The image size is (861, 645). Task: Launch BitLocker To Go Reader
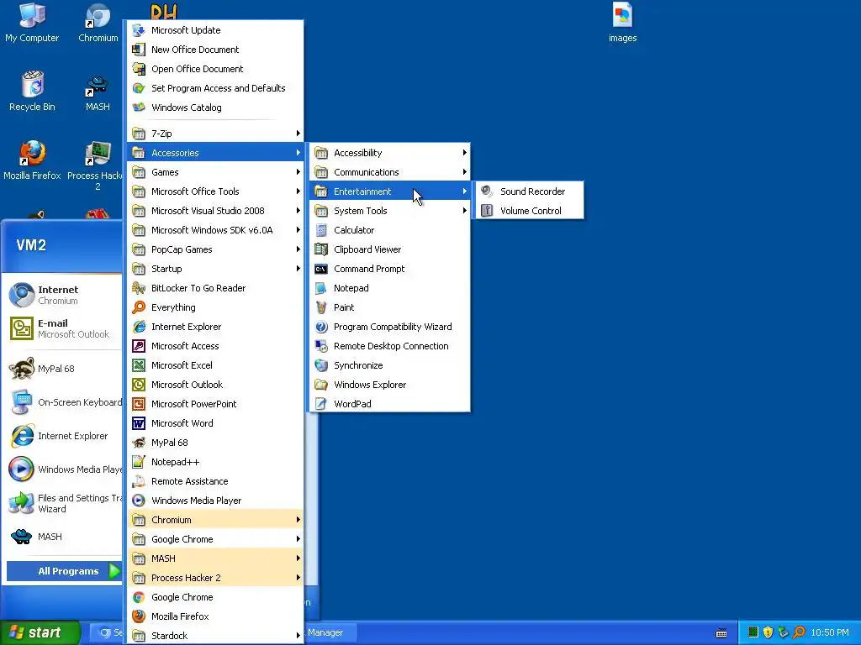coord(215,288)
